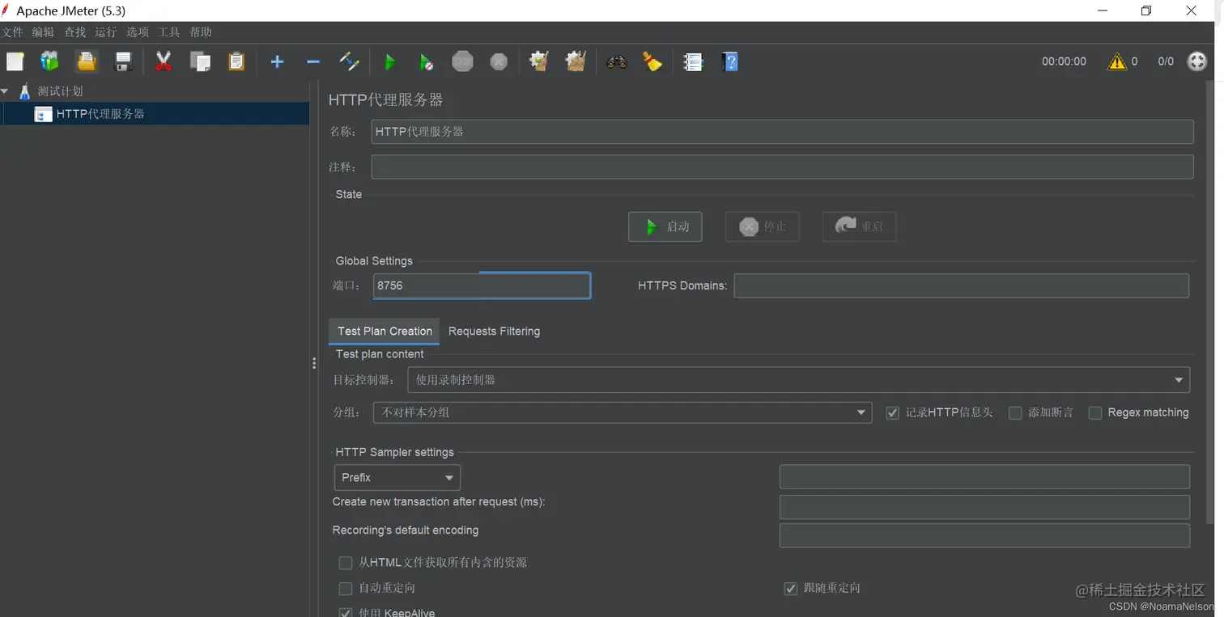1224x617 pixels.
Task: Click Start no pauses icon
Action: point(426,61)
